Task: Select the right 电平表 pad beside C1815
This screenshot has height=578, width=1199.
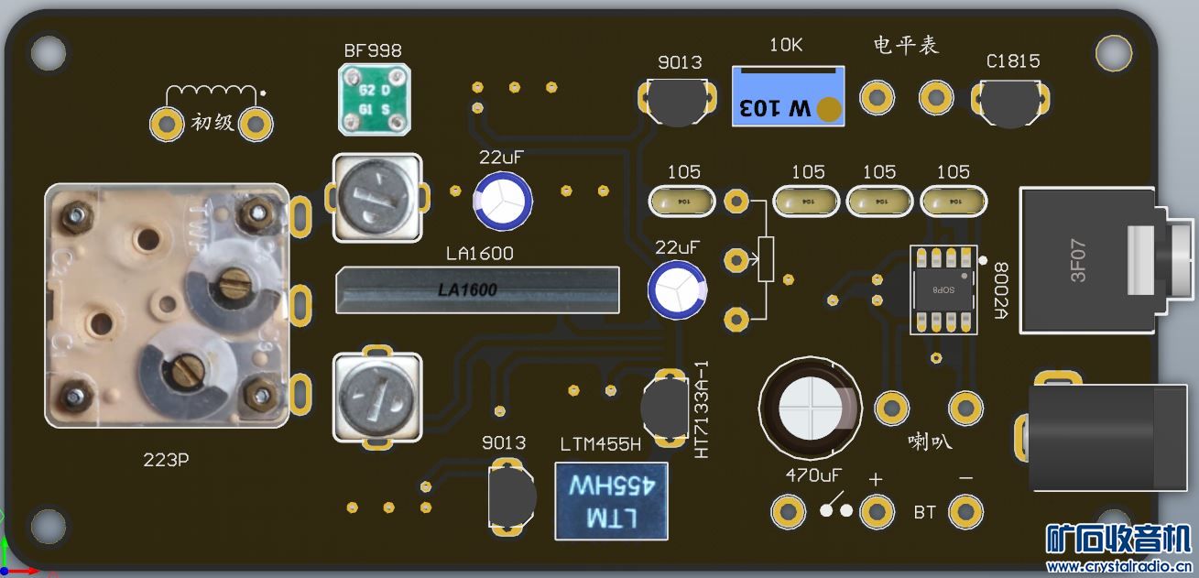Action: pos(937,96)
